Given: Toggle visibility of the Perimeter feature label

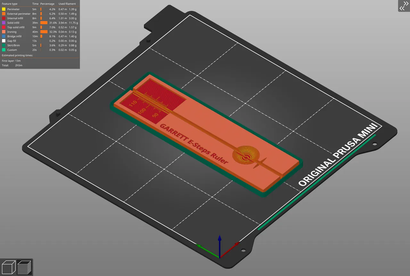Looking at the screenshot, I should 13,9.
